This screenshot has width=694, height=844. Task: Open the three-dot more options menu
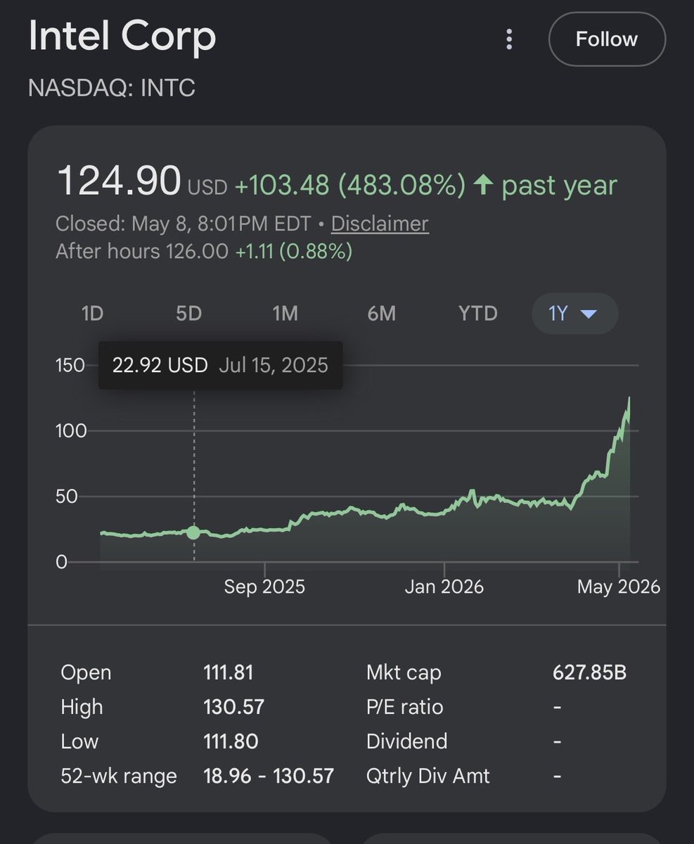[509, 39]
